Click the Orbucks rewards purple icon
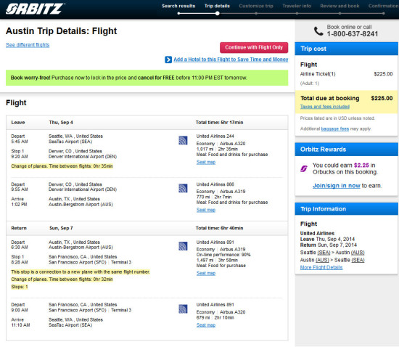The width and height of the screenshot is (399, 347). (304, 168)
